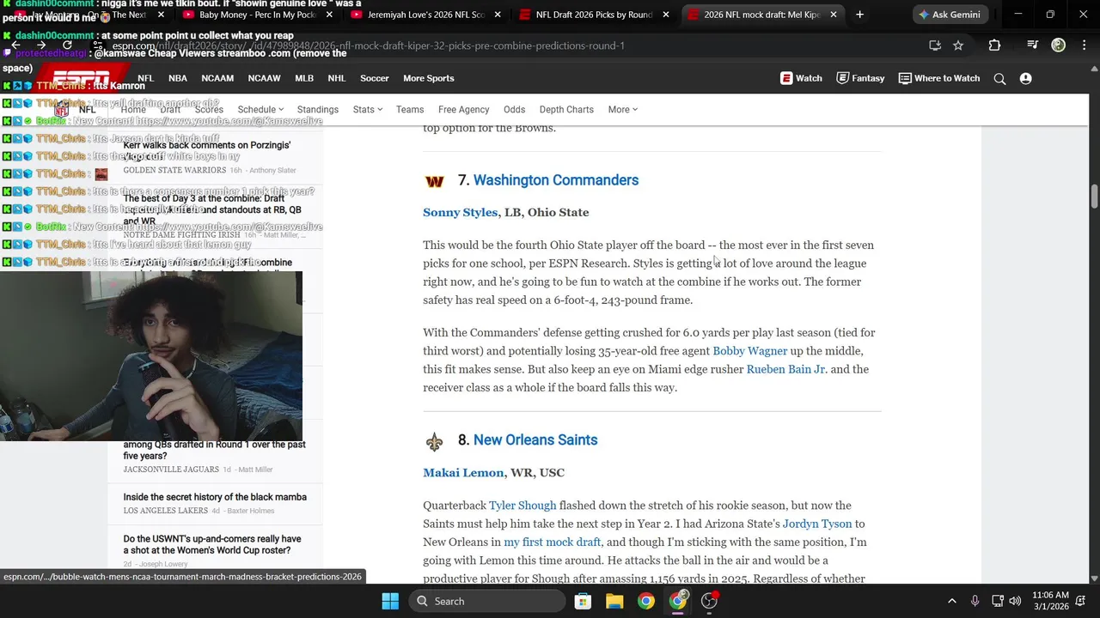Viewport: 1100px width, 618px height.
Task: Open ESPN Fantasy shield icon link
Action: pyautogui.click(x=861, y=78)
